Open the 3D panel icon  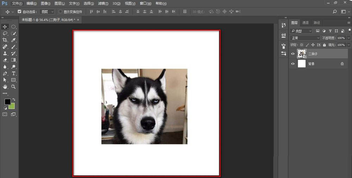[283, 35]
